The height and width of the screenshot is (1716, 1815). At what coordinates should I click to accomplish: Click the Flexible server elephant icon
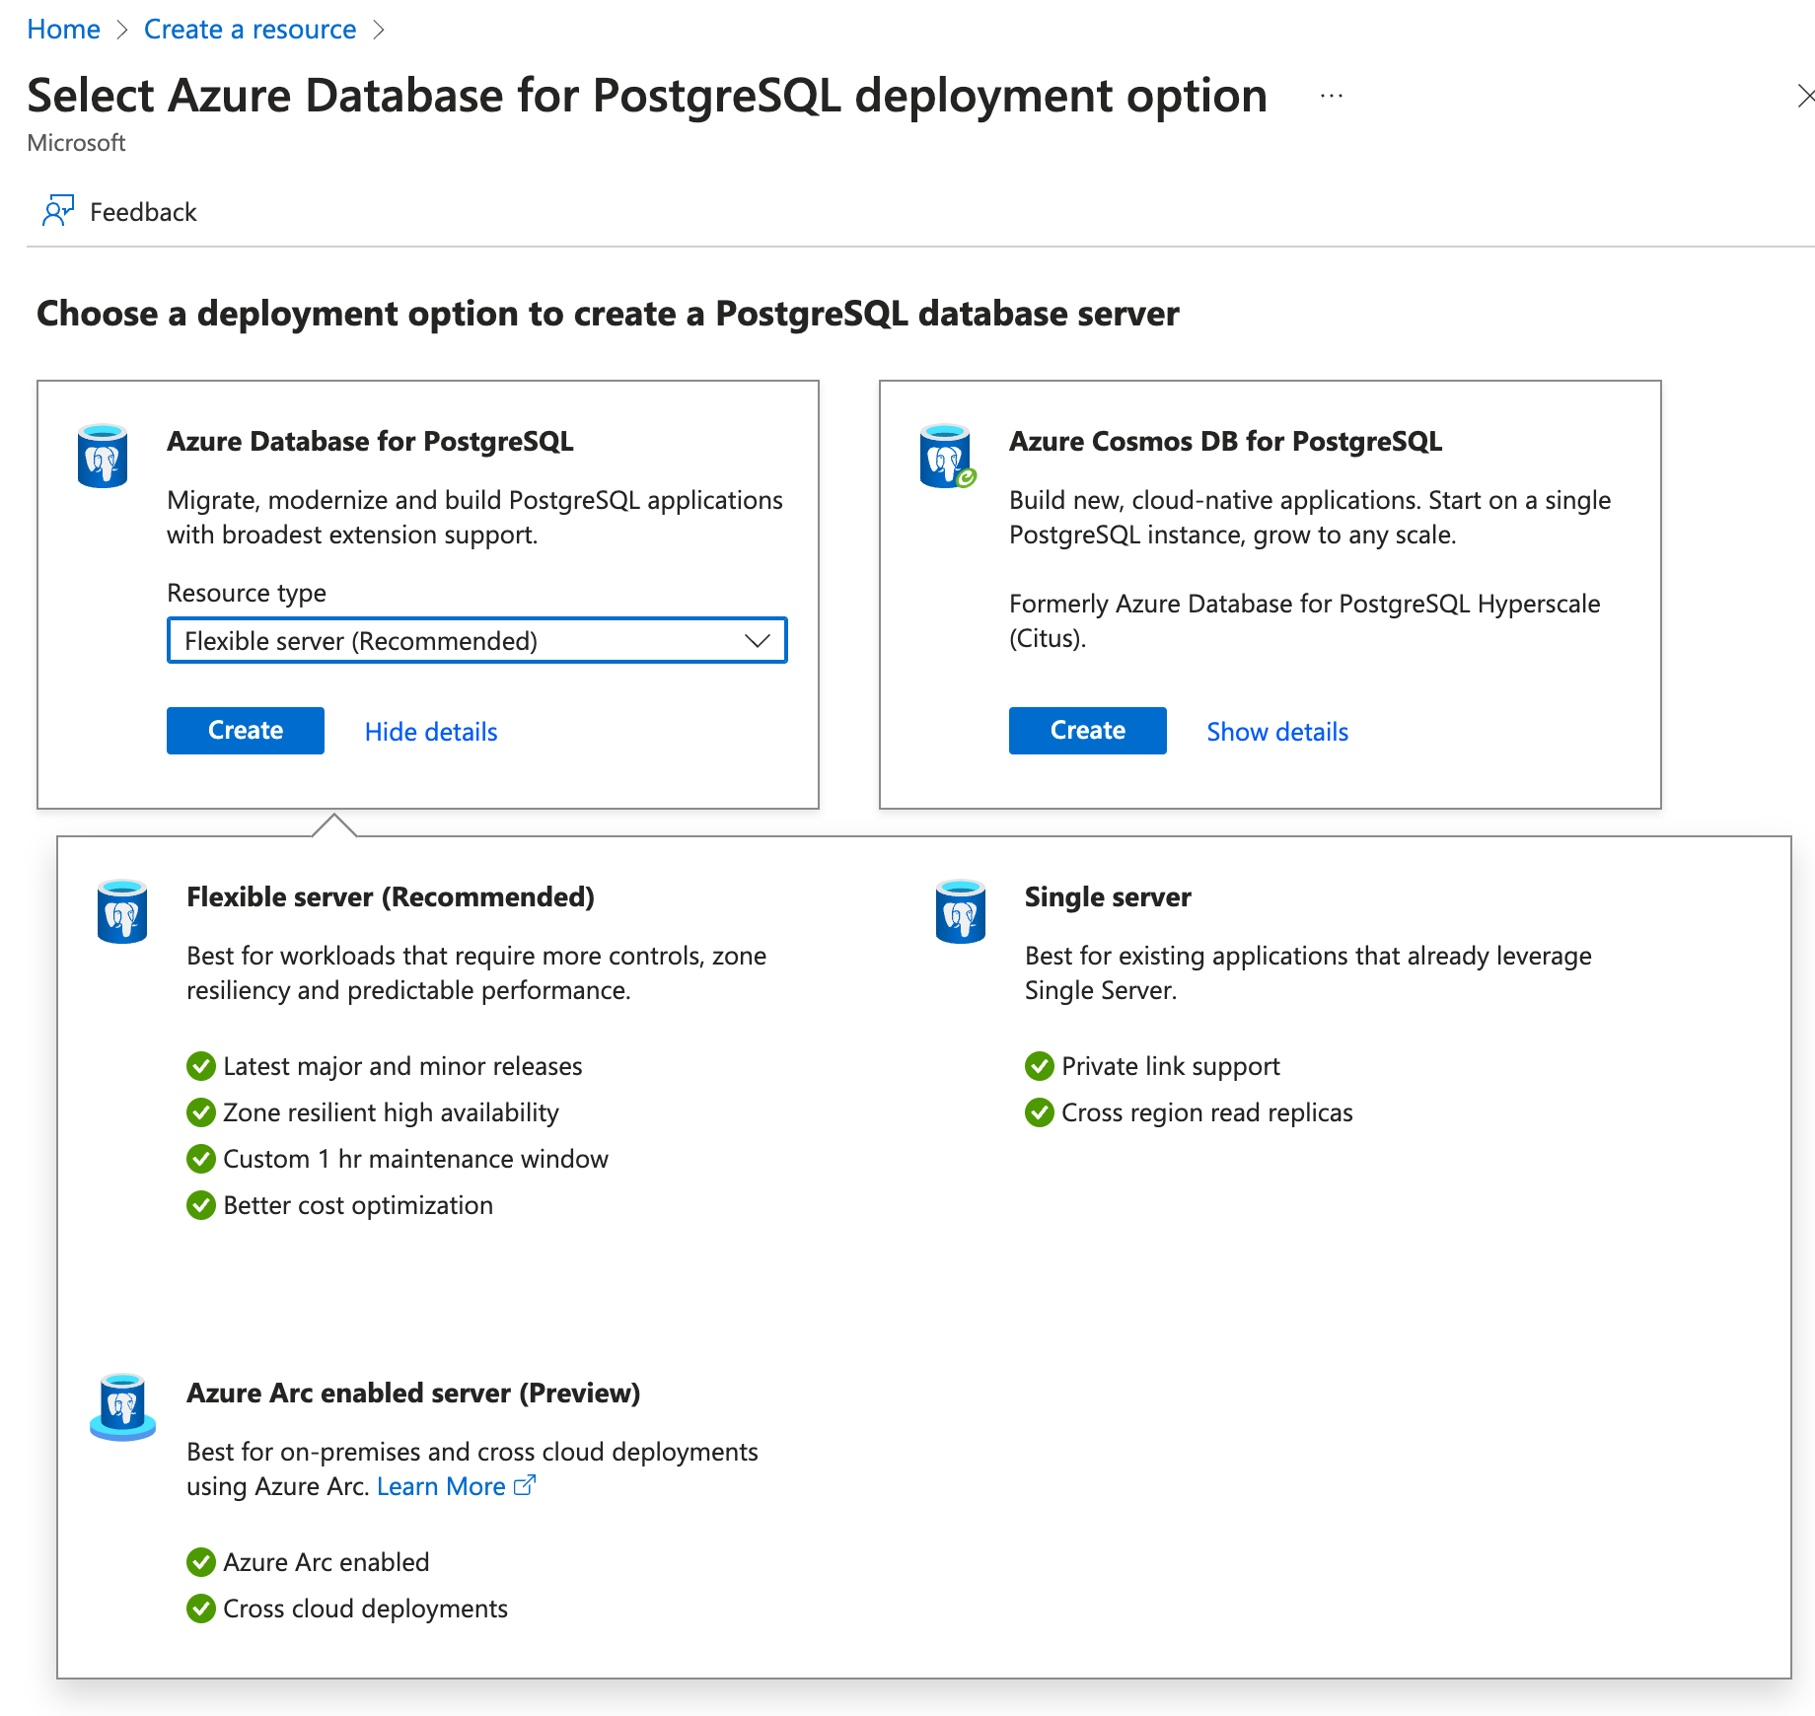pyautogui.click(x=122, y=911)
